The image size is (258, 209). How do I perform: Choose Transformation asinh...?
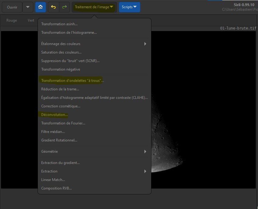click(x=94, y=24)
